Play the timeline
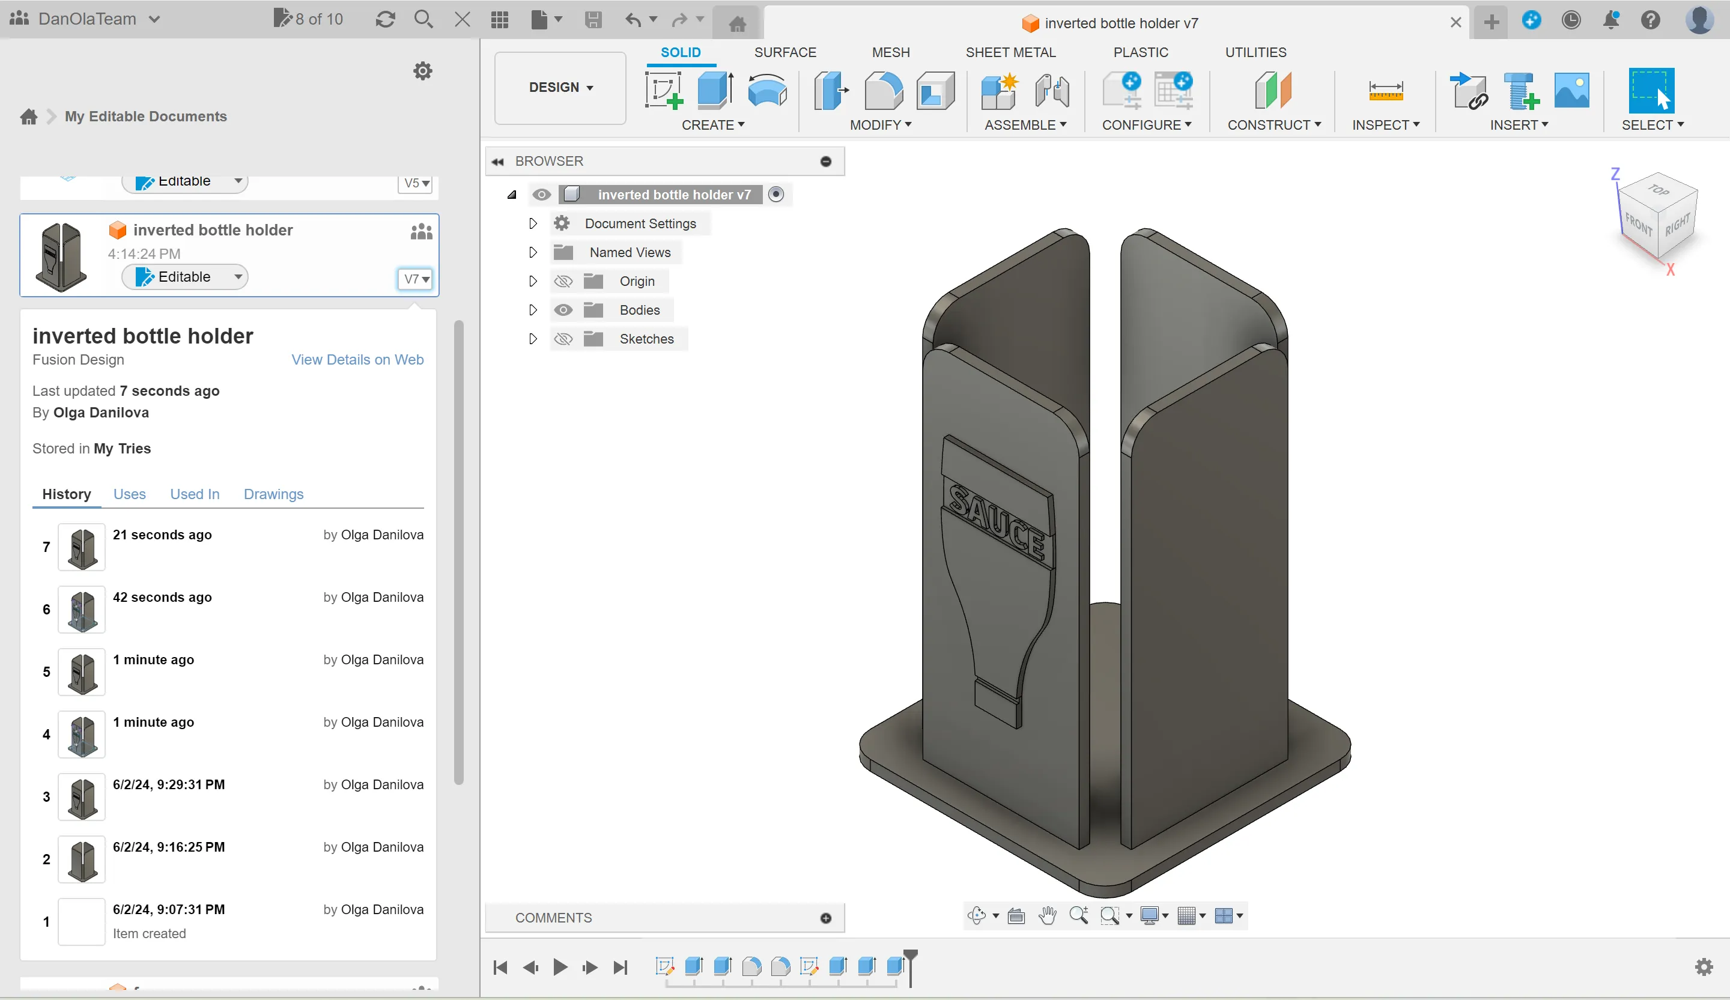 (x=560, y=968)
